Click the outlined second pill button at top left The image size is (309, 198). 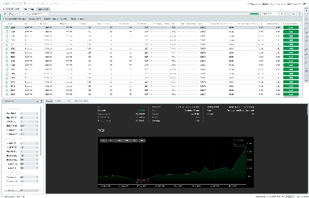point(16,4)
